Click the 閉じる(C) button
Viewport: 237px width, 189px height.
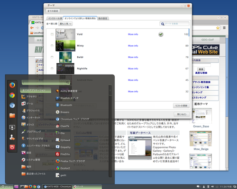[x=182, y=114]
